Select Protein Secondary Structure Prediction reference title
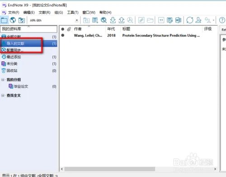 click(161, 36)
